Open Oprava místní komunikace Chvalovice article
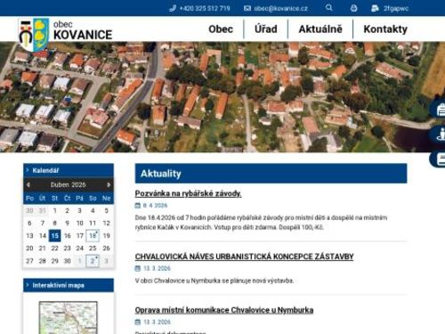445x334 pixels. coord(224,310)
